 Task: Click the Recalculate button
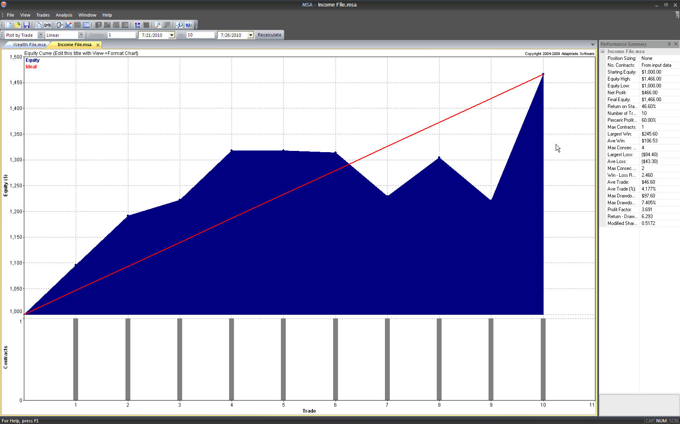point(270,35)
